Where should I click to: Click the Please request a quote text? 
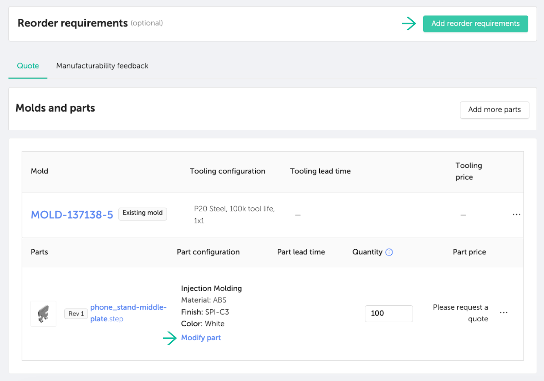tap(460, 313)
